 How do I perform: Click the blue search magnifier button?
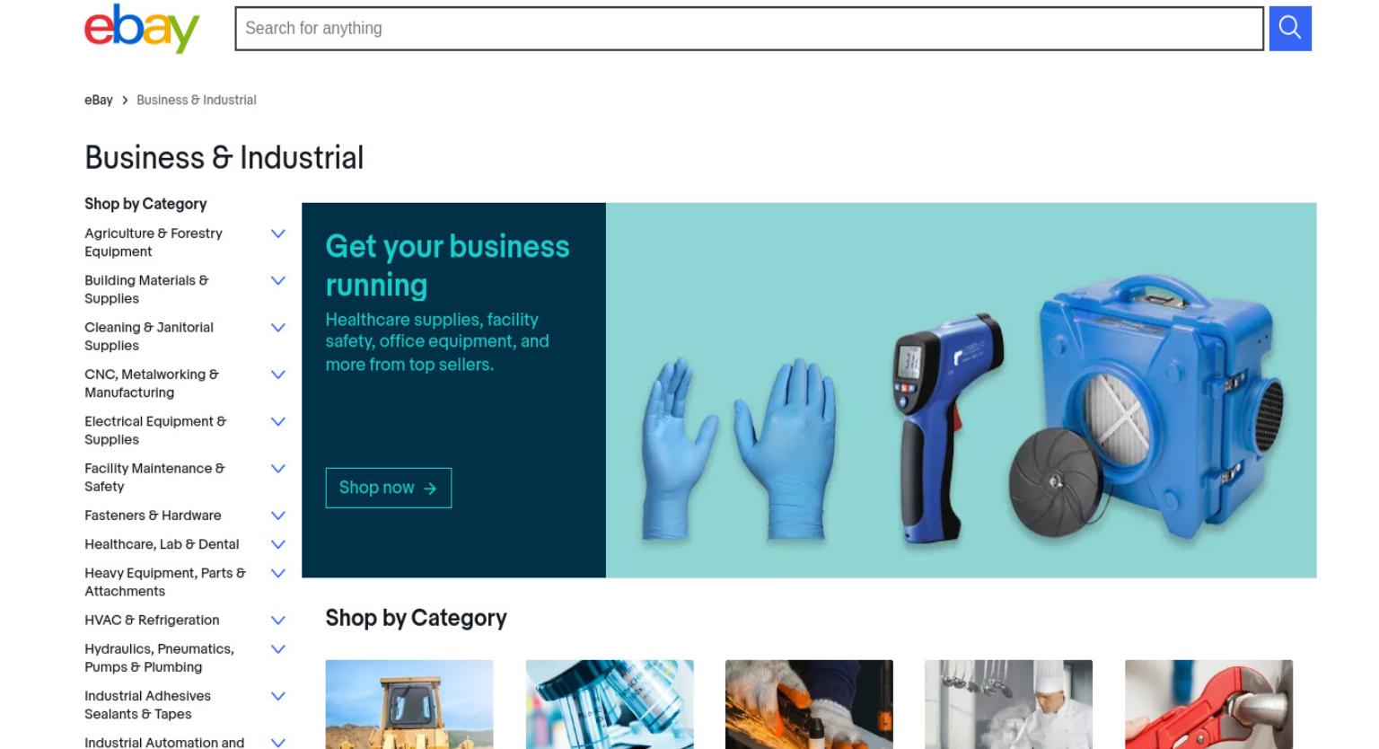tap(1290, 28)
